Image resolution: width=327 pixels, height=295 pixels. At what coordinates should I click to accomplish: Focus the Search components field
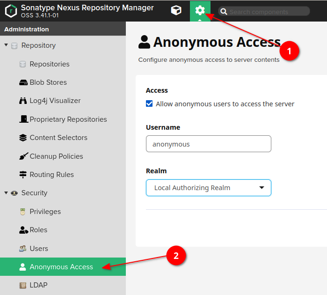point(264,12)
